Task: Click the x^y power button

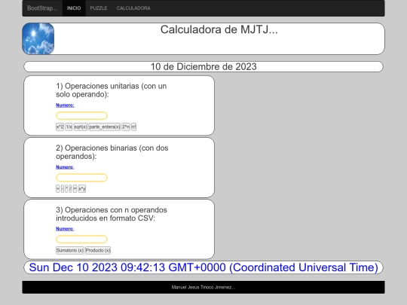Action: pyautogui.click(x=82, y=188)
